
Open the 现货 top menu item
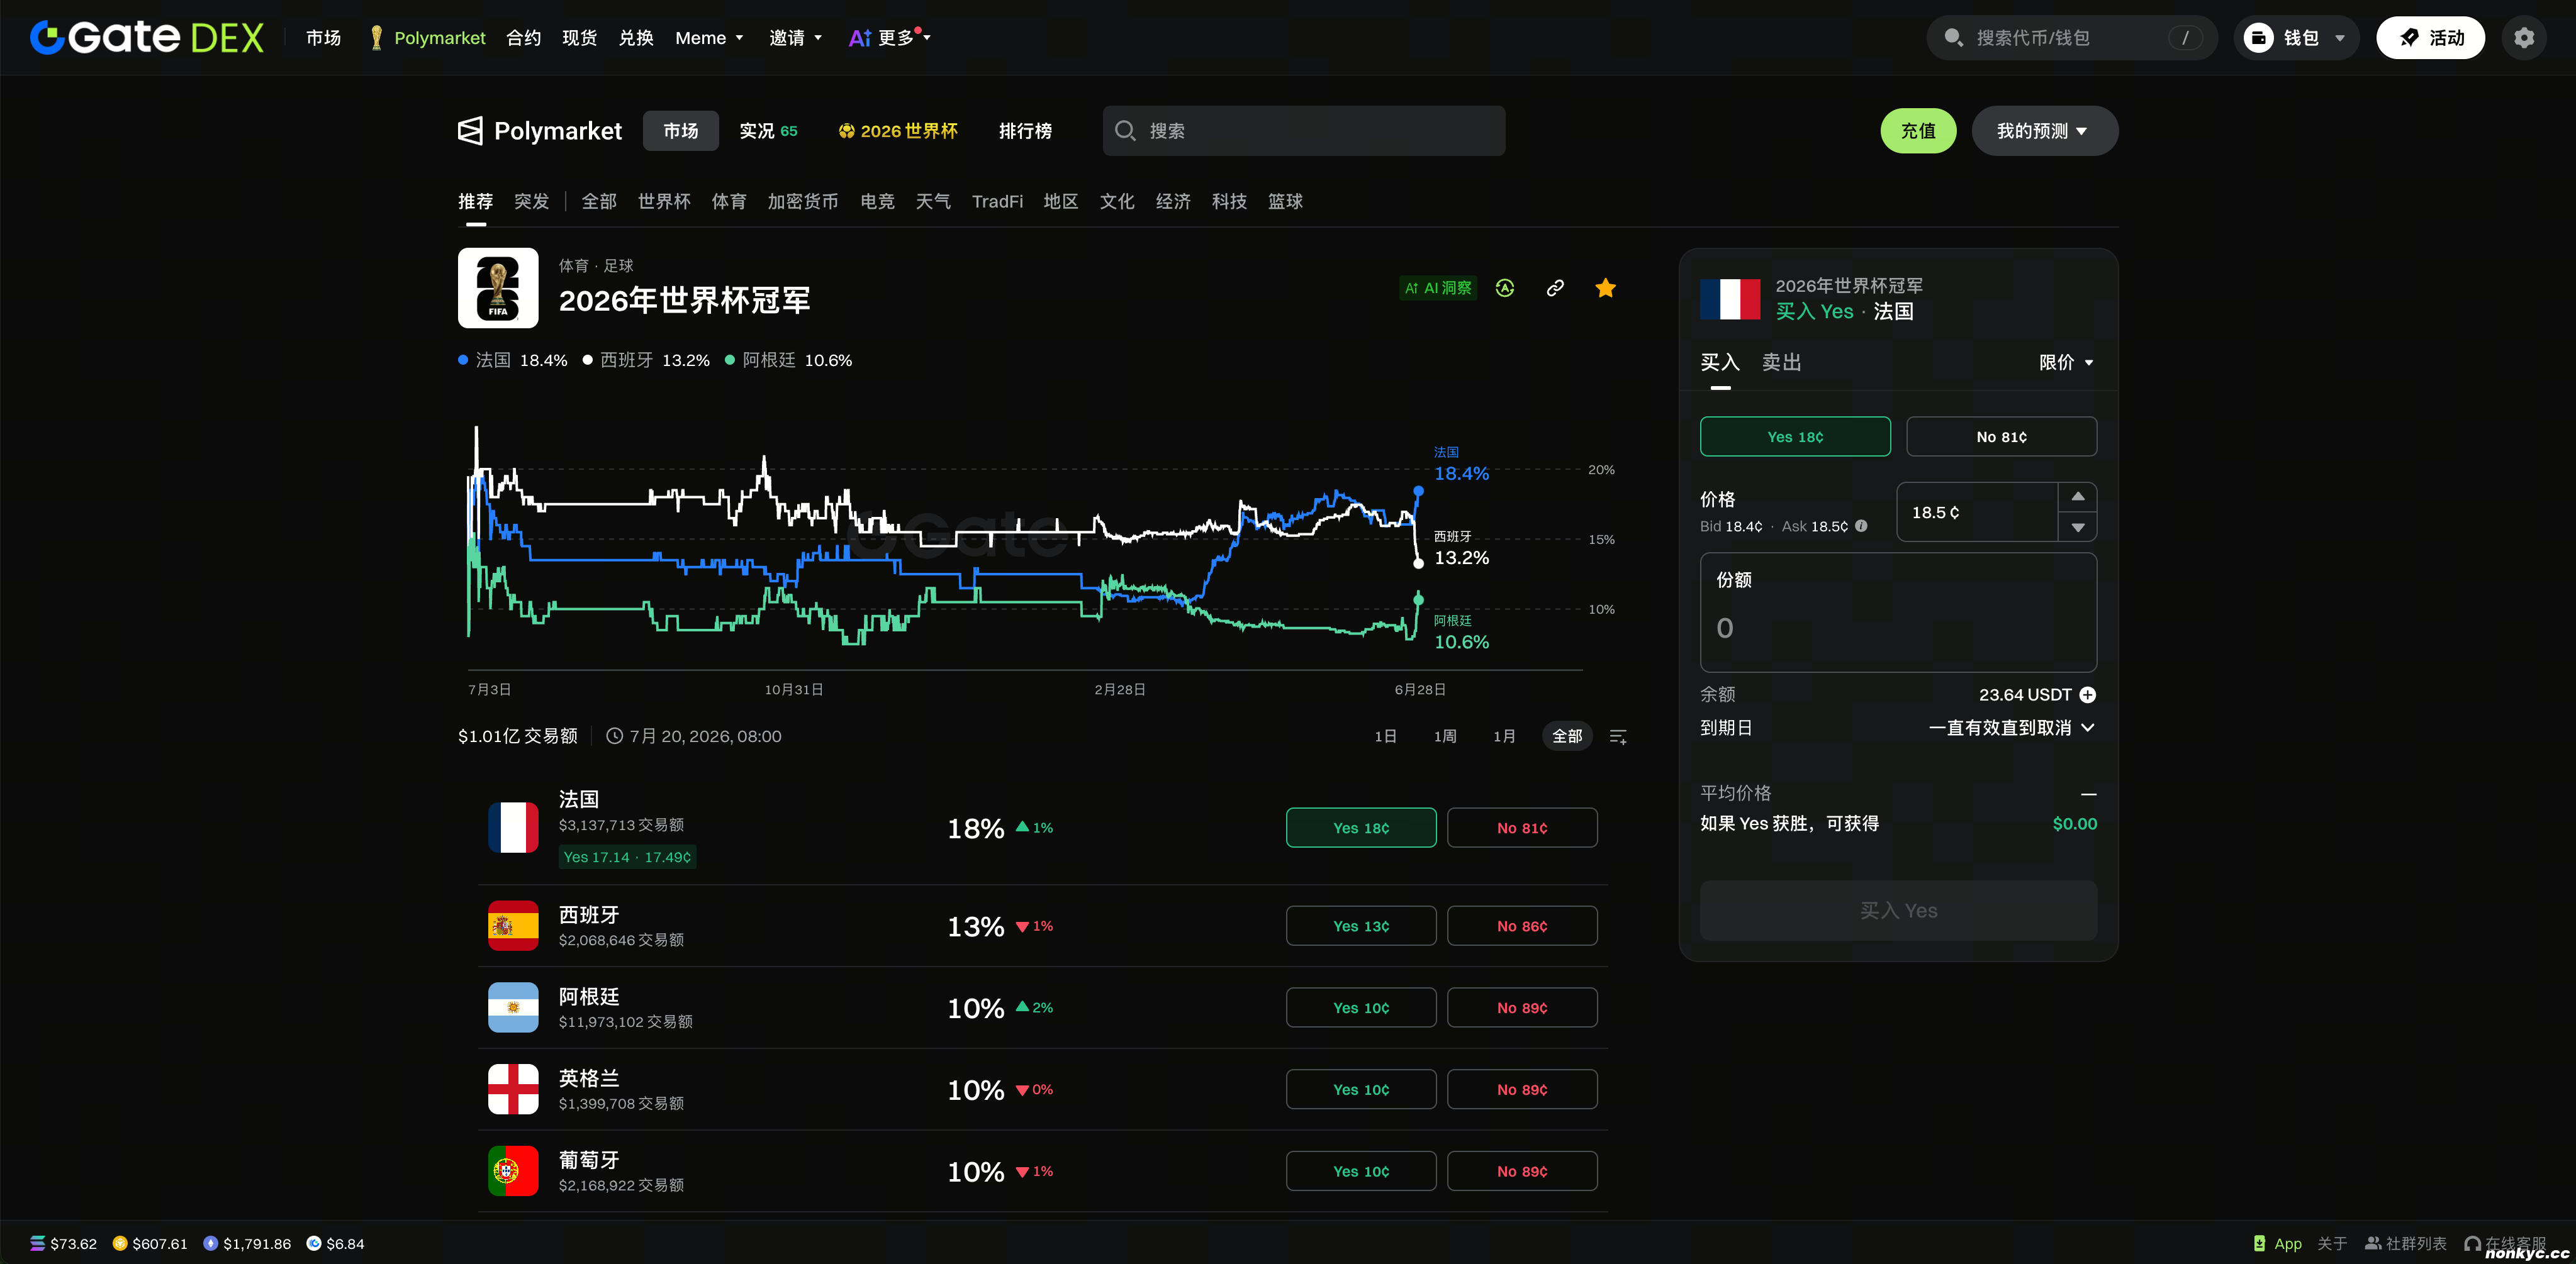pos(580,38)
